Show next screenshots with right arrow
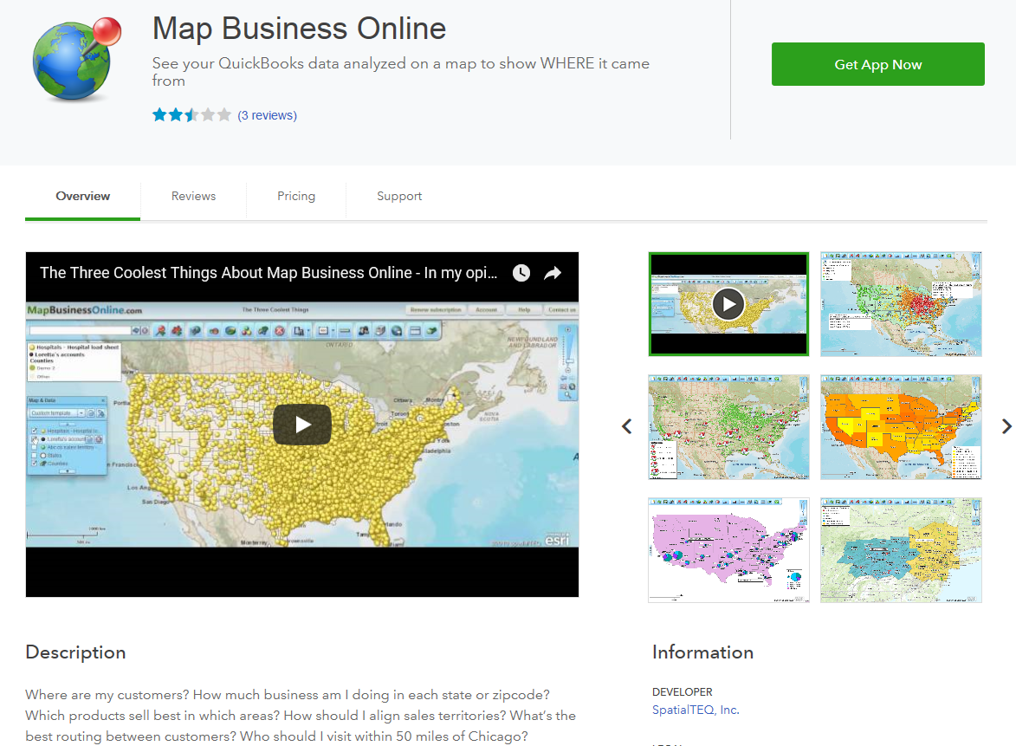Screen dimensions: 1016x746 (x=1006, y=426)
